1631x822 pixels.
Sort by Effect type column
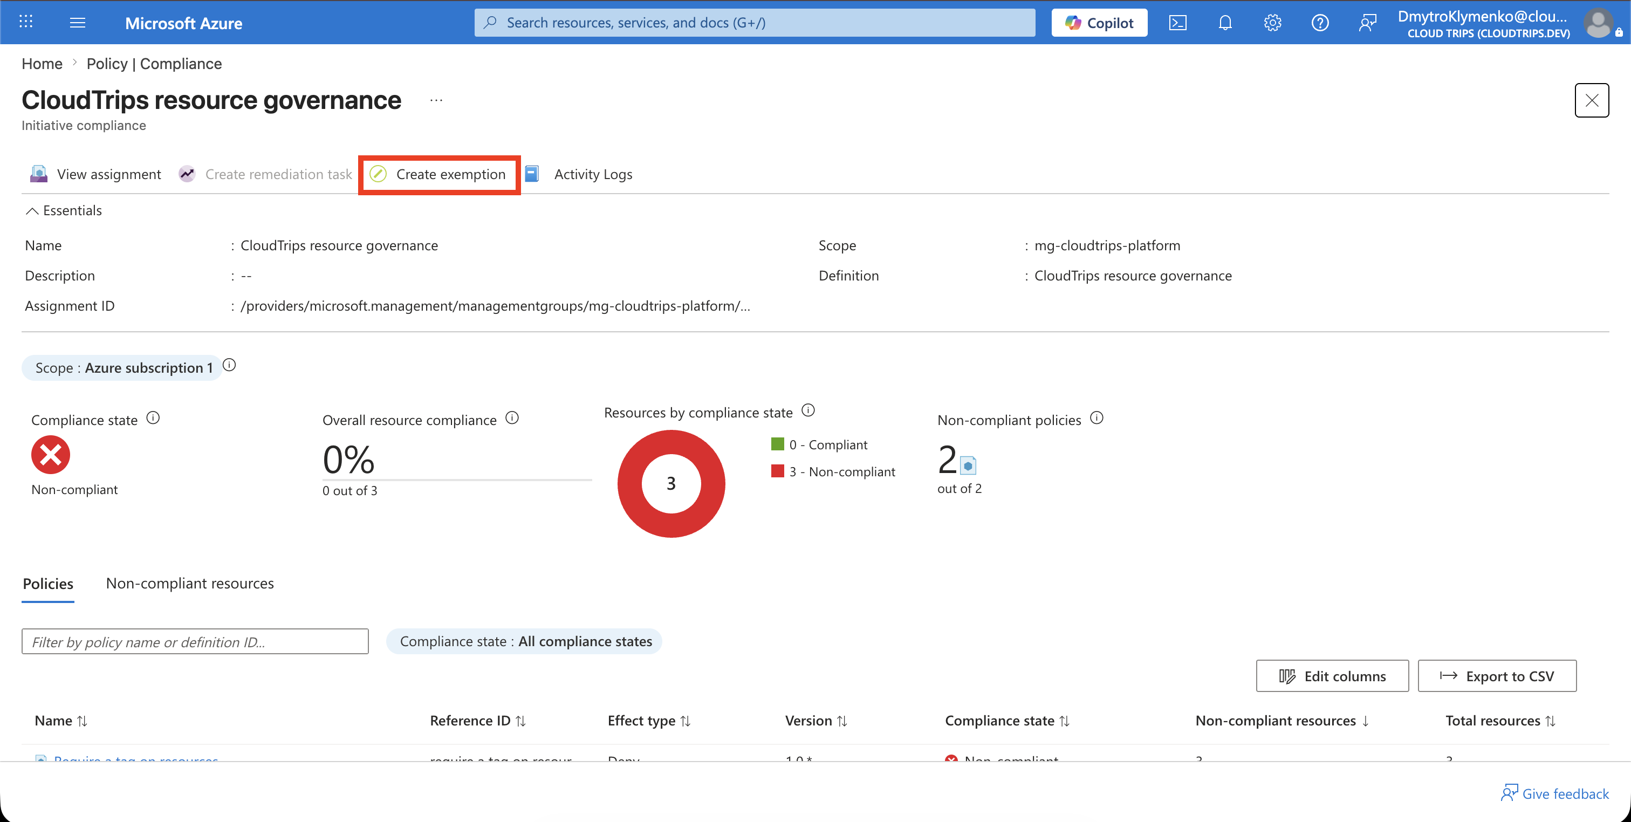pyautogui.click(x=649, y=721)
